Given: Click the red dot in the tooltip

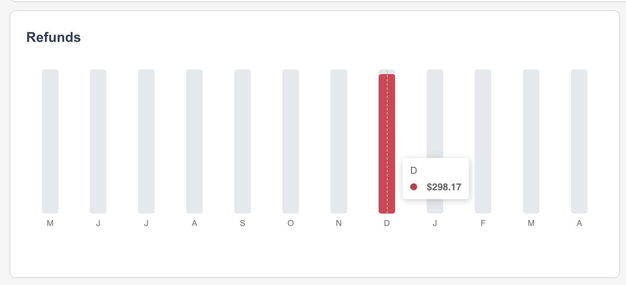Looking at the screenshot, I should point(414,187).
